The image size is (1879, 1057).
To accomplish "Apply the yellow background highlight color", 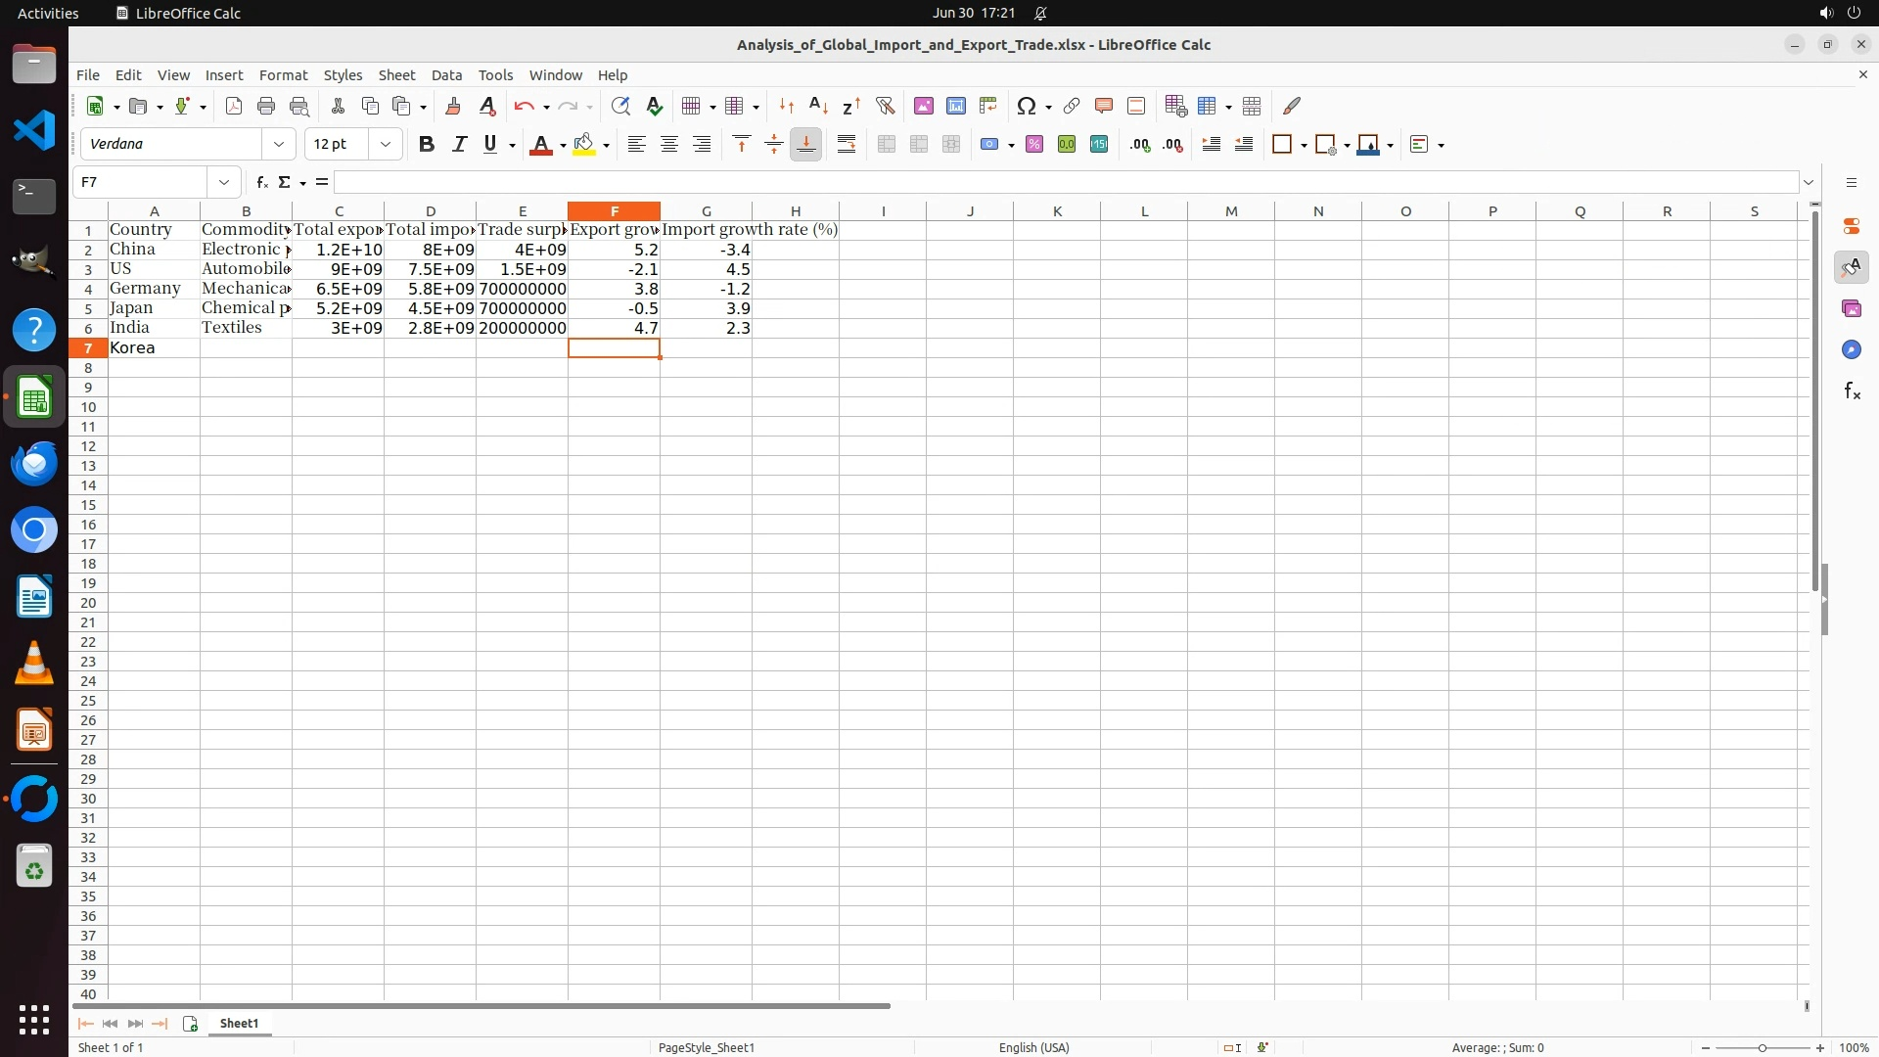I will [x=584, y=145].
